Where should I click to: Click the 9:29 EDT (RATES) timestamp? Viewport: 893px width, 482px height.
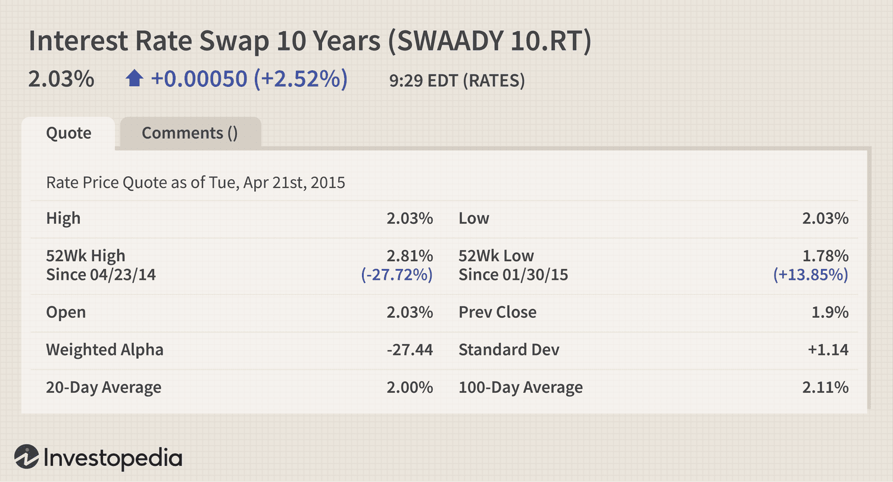[457, 80]
